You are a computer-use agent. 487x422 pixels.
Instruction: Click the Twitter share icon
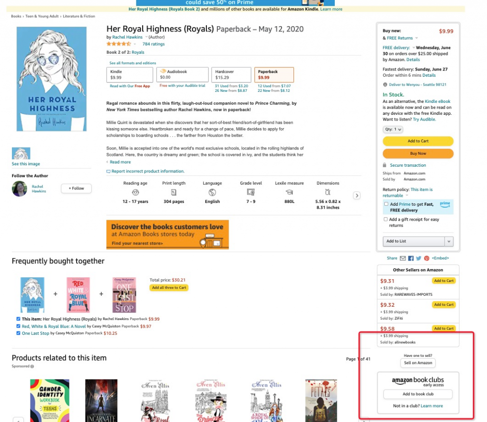tap(419, 258)
